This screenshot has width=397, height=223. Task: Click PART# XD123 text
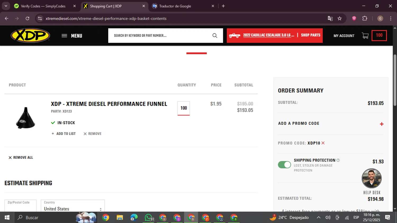click(x=61, y=111)
